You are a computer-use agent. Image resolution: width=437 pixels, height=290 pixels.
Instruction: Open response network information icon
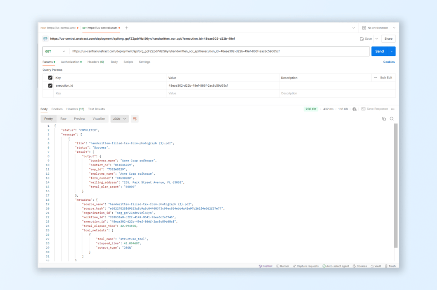point(354,108)
